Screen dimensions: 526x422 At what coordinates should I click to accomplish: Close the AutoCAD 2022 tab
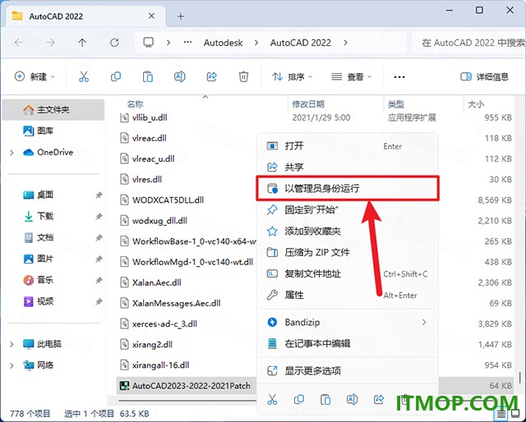click(x=151, y=16)
